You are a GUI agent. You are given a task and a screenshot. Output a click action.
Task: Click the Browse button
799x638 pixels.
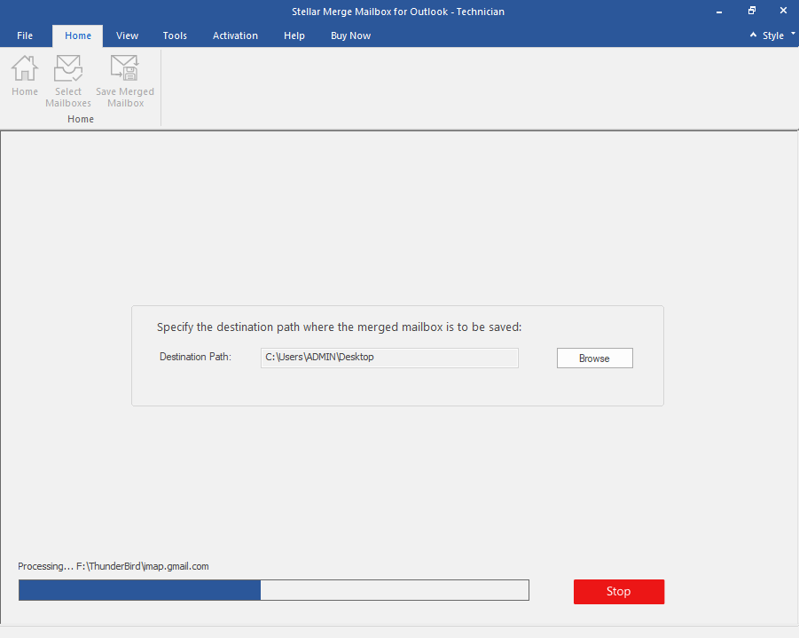595,358
